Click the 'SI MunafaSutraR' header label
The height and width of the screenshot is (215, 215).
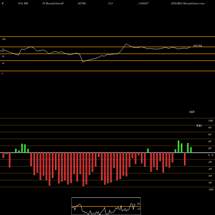(x=53, y=3)
